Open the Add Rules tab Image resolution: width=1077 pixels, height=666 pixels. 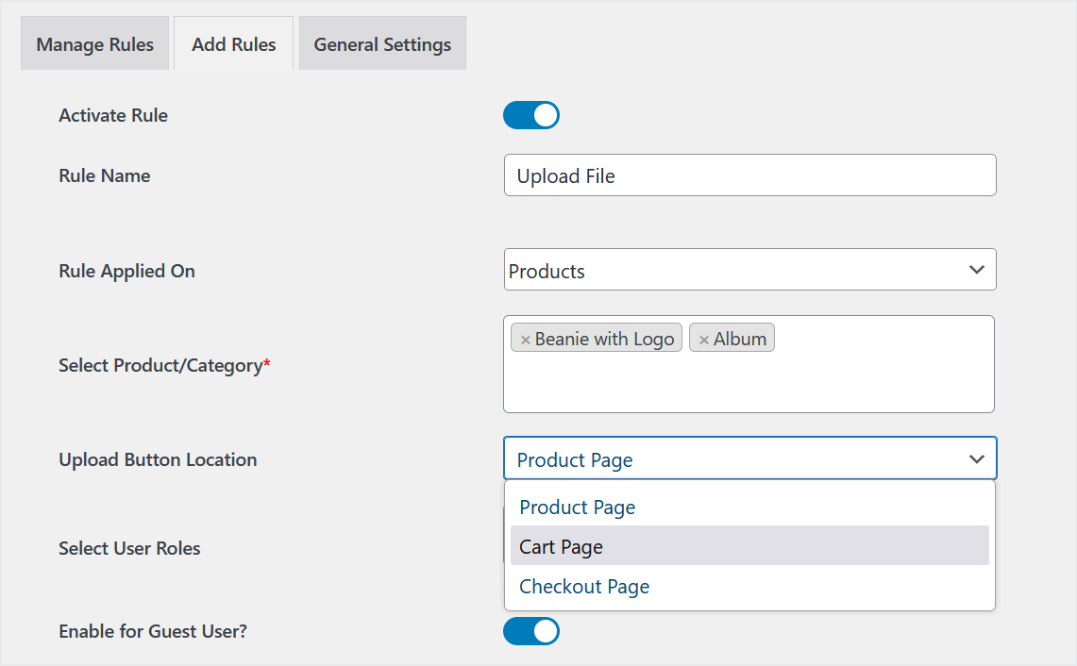click(233, 44)
